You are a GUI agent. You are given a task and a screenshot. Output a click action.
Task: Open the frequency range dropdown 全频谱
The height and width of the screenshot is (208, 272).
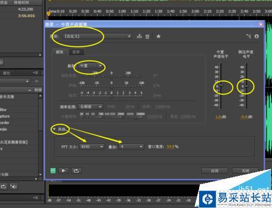[91, 107]
